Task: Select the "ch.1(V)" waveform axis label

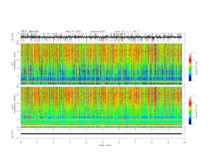Action: coord(13,37)
